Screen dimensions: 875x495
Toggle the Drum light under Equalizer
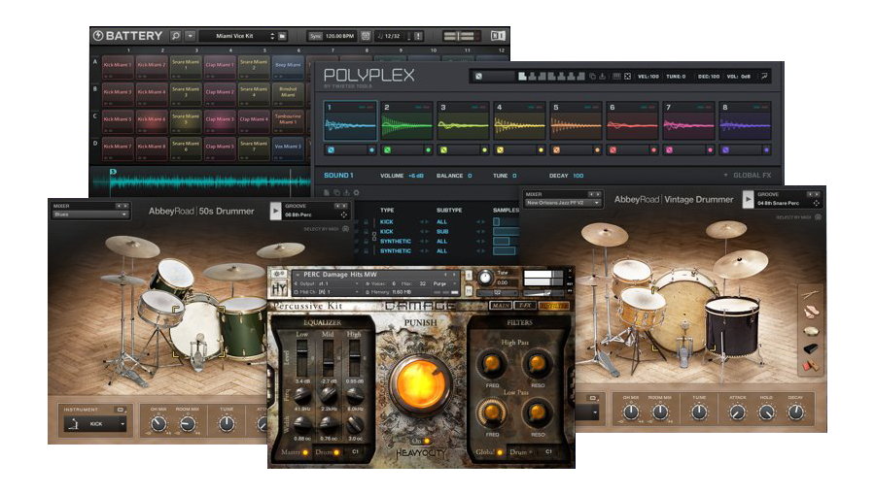336,452
